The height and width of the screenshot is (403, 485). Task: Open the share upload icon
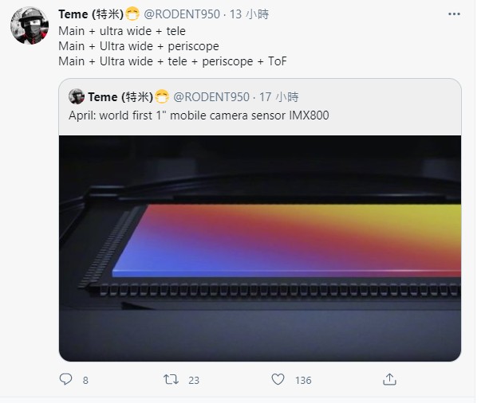click(389, 379)
